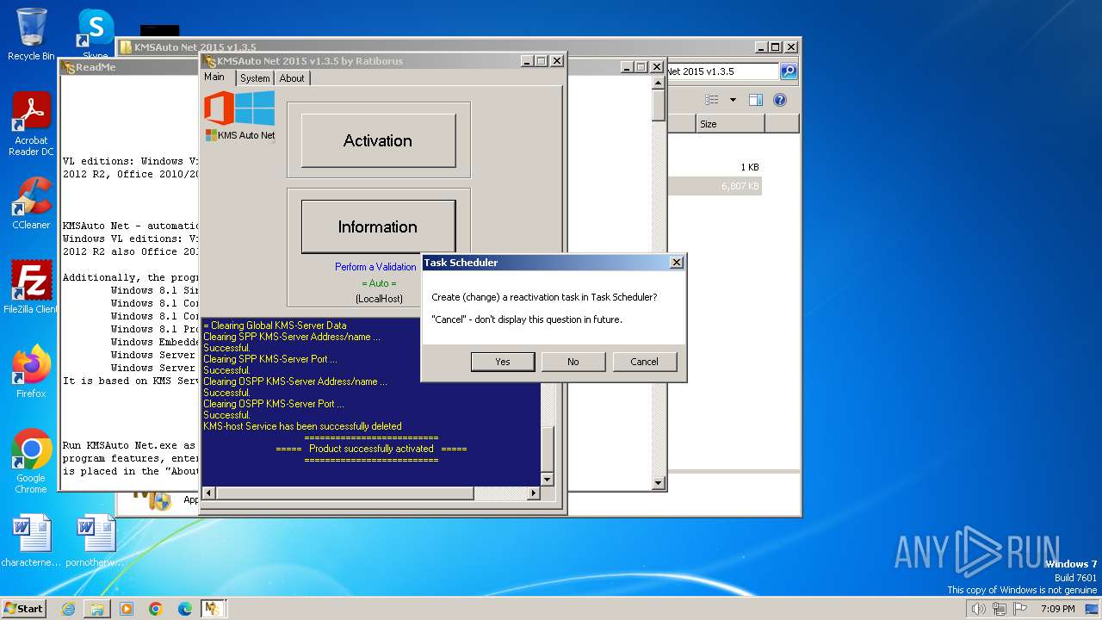
Task: Click the network tray icon
Action: click(1000, 609)
